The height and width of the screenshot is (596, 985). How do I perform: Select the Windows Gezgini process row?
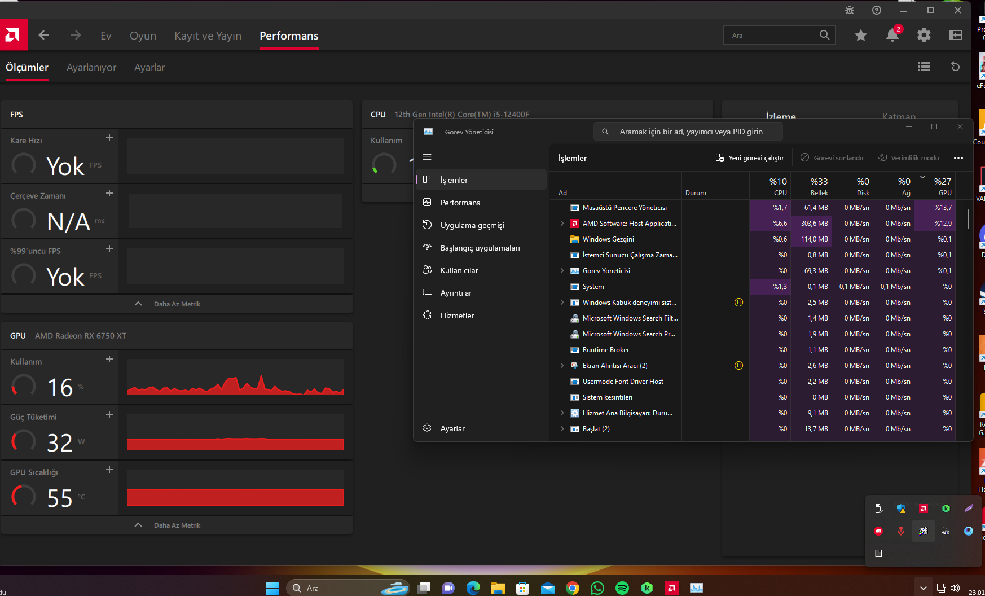click(753, 239)
